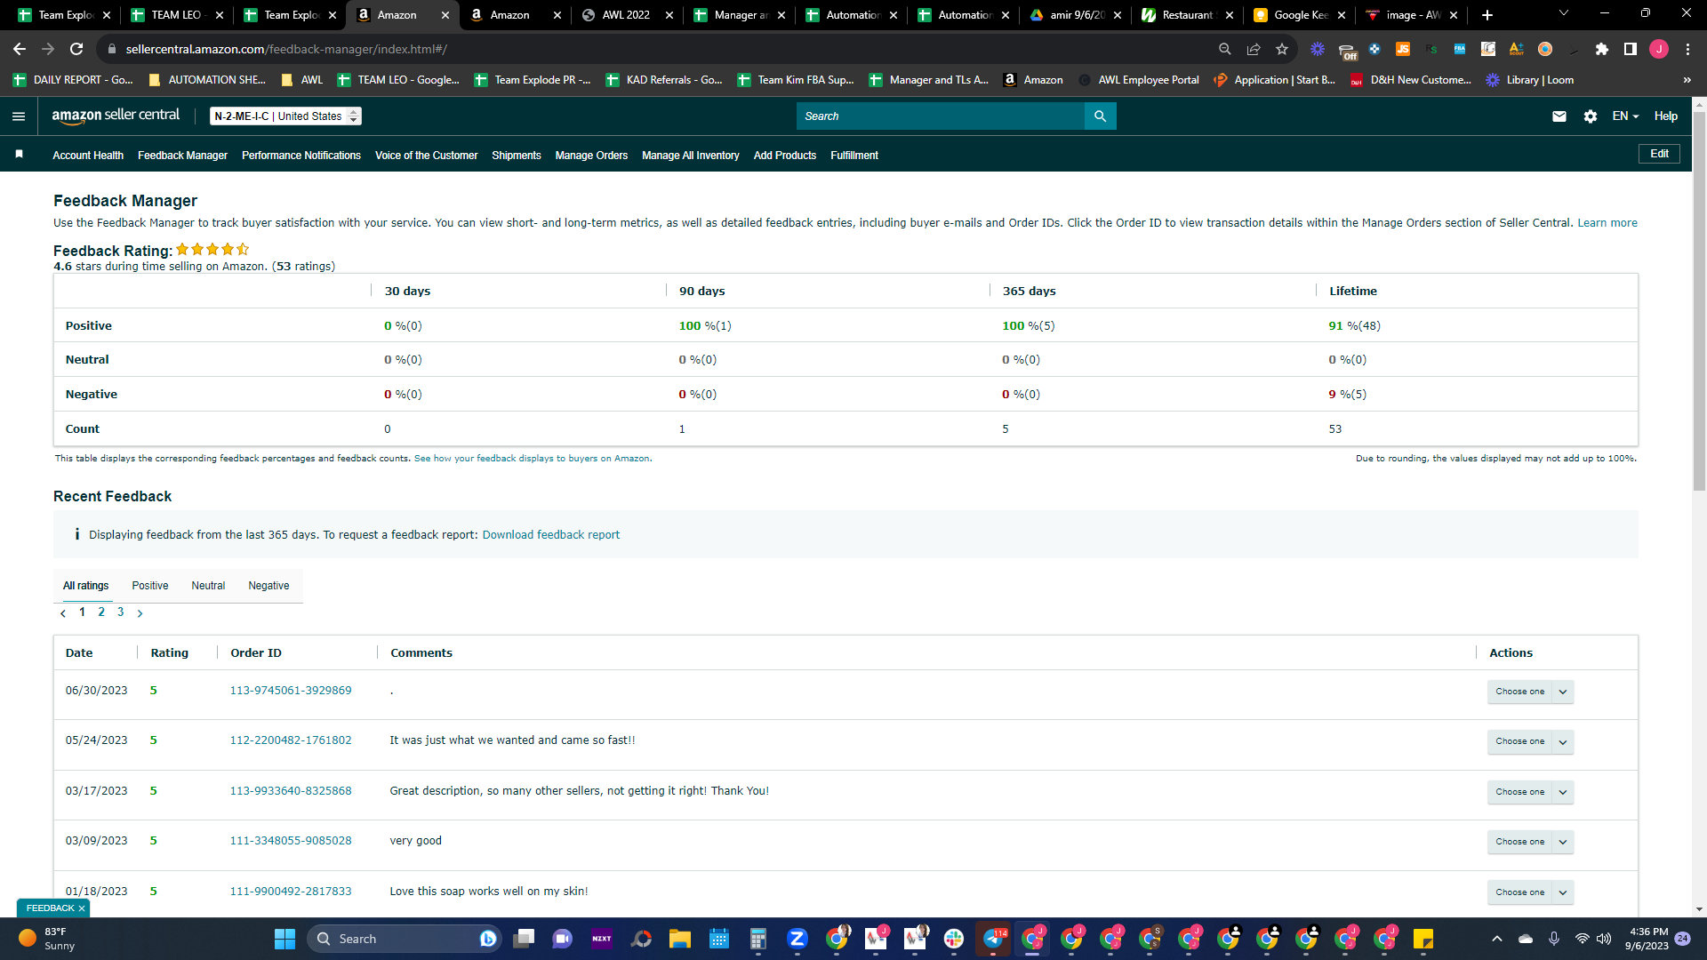Open Chrome zoom magnifier in address bar
The height and width of the screenshot is (960, 1707).
[x=1225, y=49]
